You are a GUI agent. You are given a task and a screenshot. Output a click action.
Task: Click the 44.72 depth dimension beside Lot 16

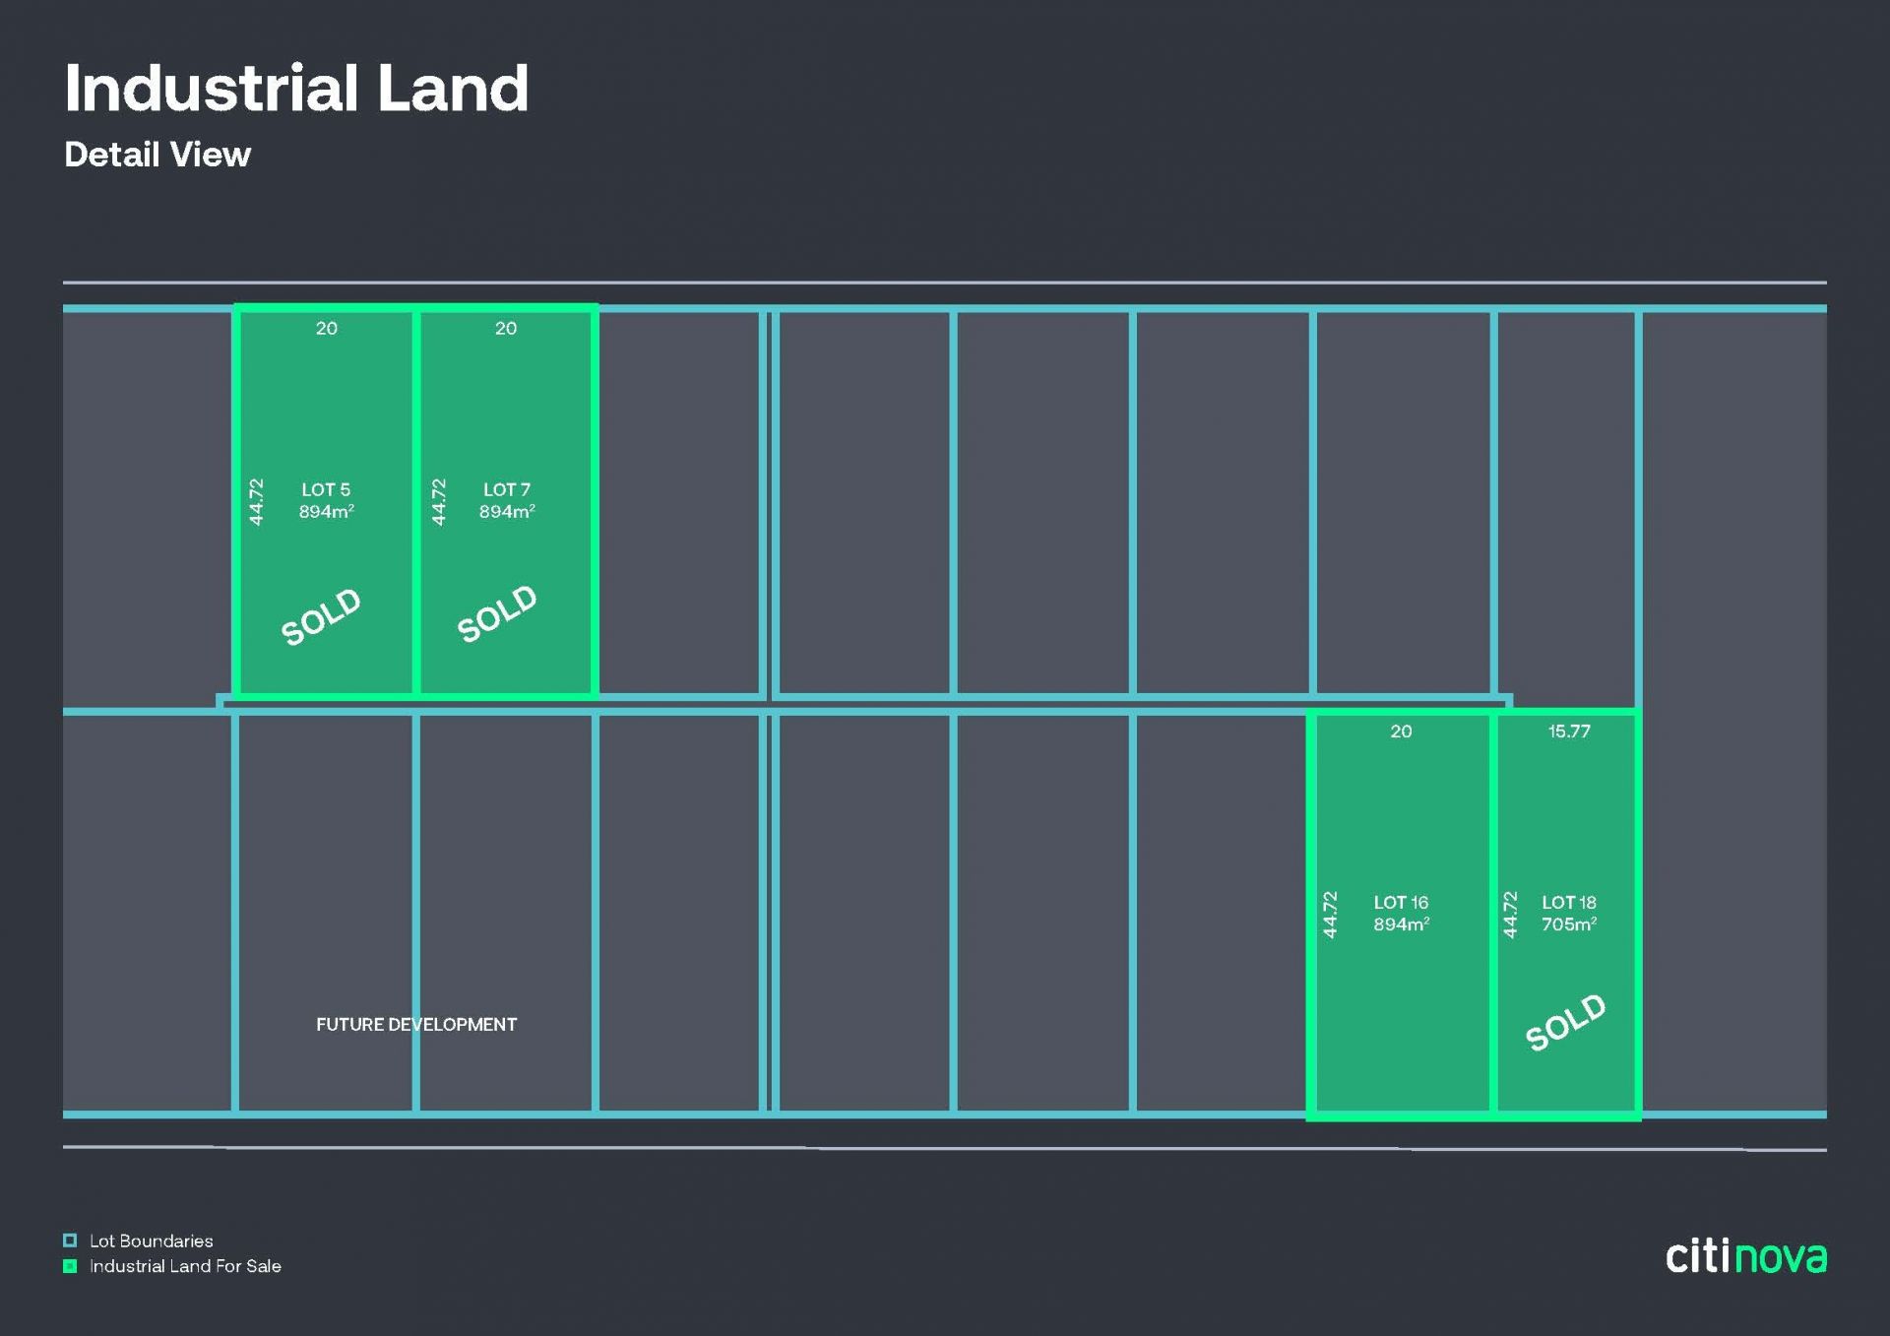pyautogui.click(x=1330, y=914)
